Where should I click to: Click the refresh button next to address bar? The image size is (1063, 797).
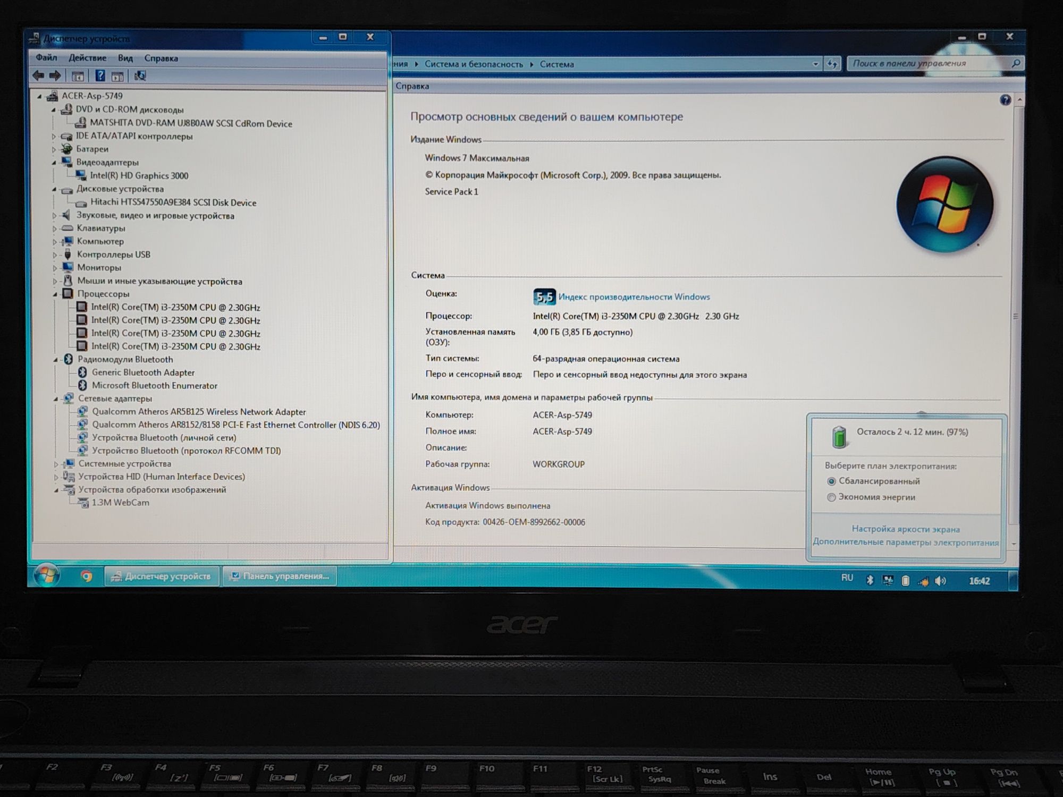(x=832, y=64)
